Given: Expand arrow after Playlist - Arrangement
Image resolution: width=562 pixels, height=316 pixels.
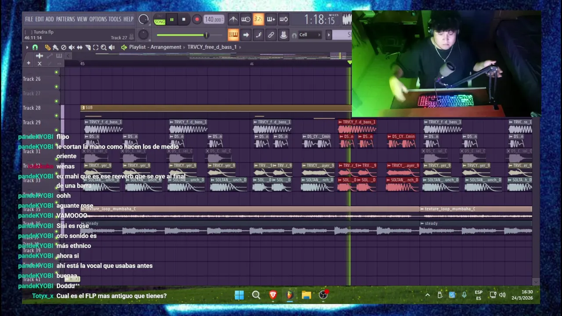Looking at the screenshot, I should (x=184, y=47).
